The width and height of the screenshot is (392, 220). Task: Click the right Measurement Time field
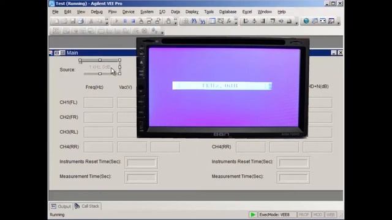[x=293, y=178]
